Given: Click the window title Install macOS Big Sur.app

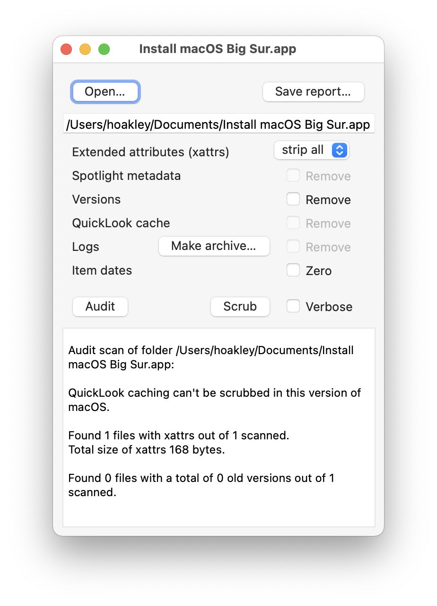Looking at the screenshot, I should 218,49.
